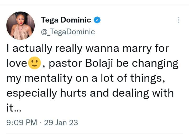Image resolution: width=189 pixels, height=137 pixels.
Task: Click the "29 Jan 23" date
Action: tap(61, 123)
